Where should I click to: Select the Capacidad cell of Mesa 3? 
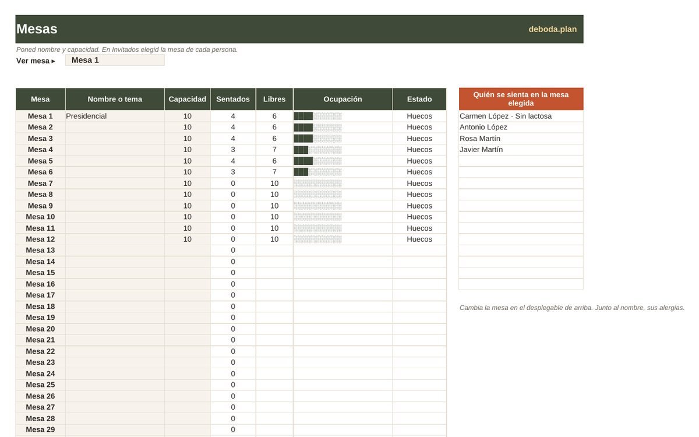pos(188,139)
